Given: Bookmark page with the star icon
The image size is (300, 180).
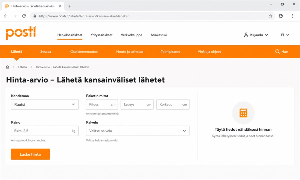Looking at the screenshot, I should coord(270,16).
